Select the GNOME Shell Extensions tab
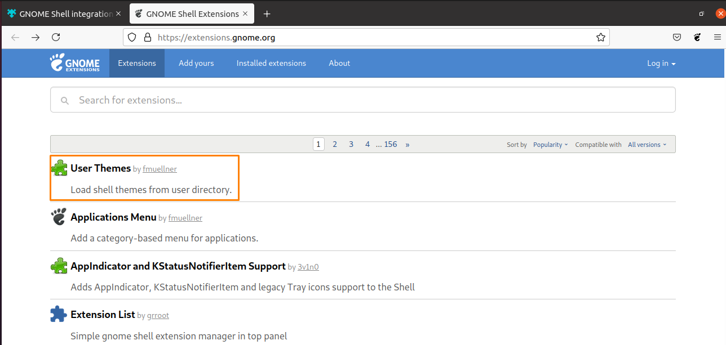This screenshot has height=345, width=726. point(192,14)
